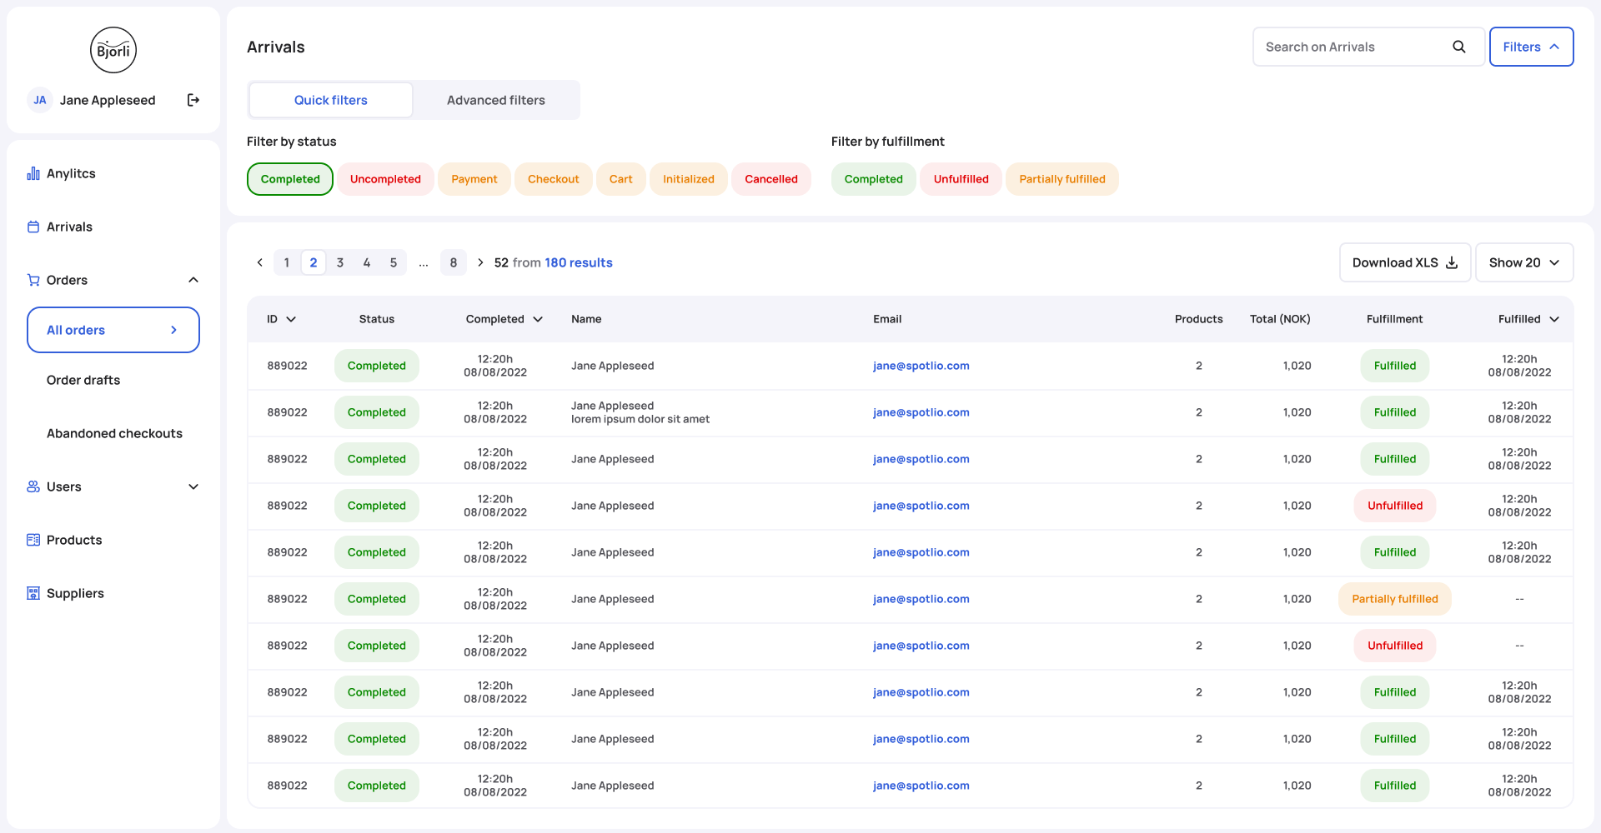Toggle the Partially fulfilled fulfillment filter
Image resolution: width=1601 pixels, height=833 pixels.
[x=1061, y=179]
